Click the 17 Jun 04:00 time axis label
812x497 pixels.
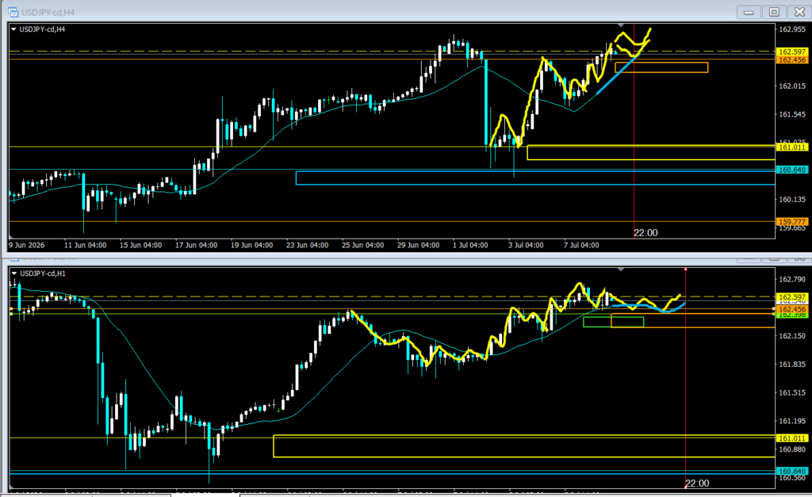(x=197, y=246)
